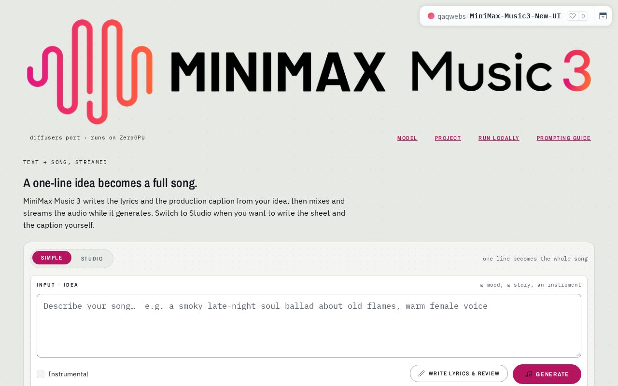Click the pencil icon on Write Lyrics

pos(421,373)
